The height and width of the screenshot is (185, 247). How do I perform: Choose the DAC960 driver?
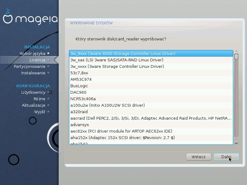[x=151, y=92]
